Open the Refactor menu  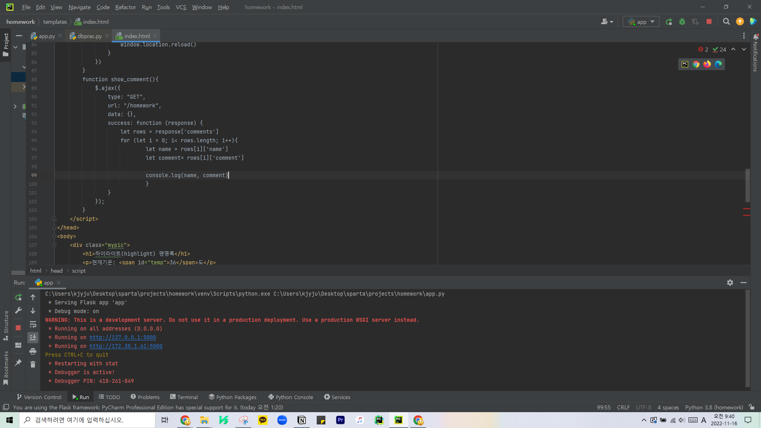(125, 7)
